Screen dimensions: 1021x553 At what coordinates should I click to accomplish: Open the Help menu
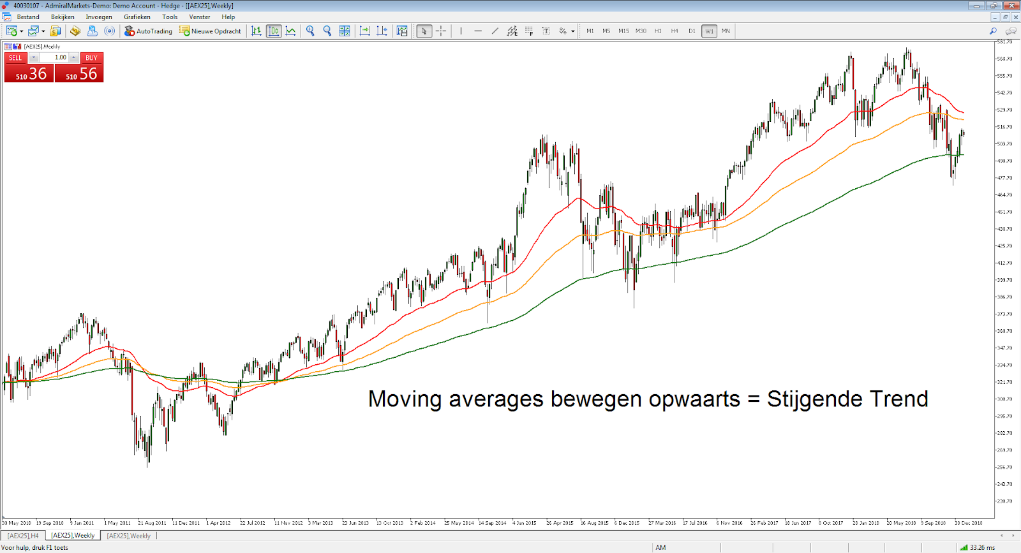pos(228,17)
